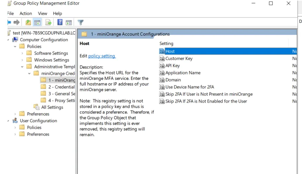Open the File menu

(x=11, y=13)
